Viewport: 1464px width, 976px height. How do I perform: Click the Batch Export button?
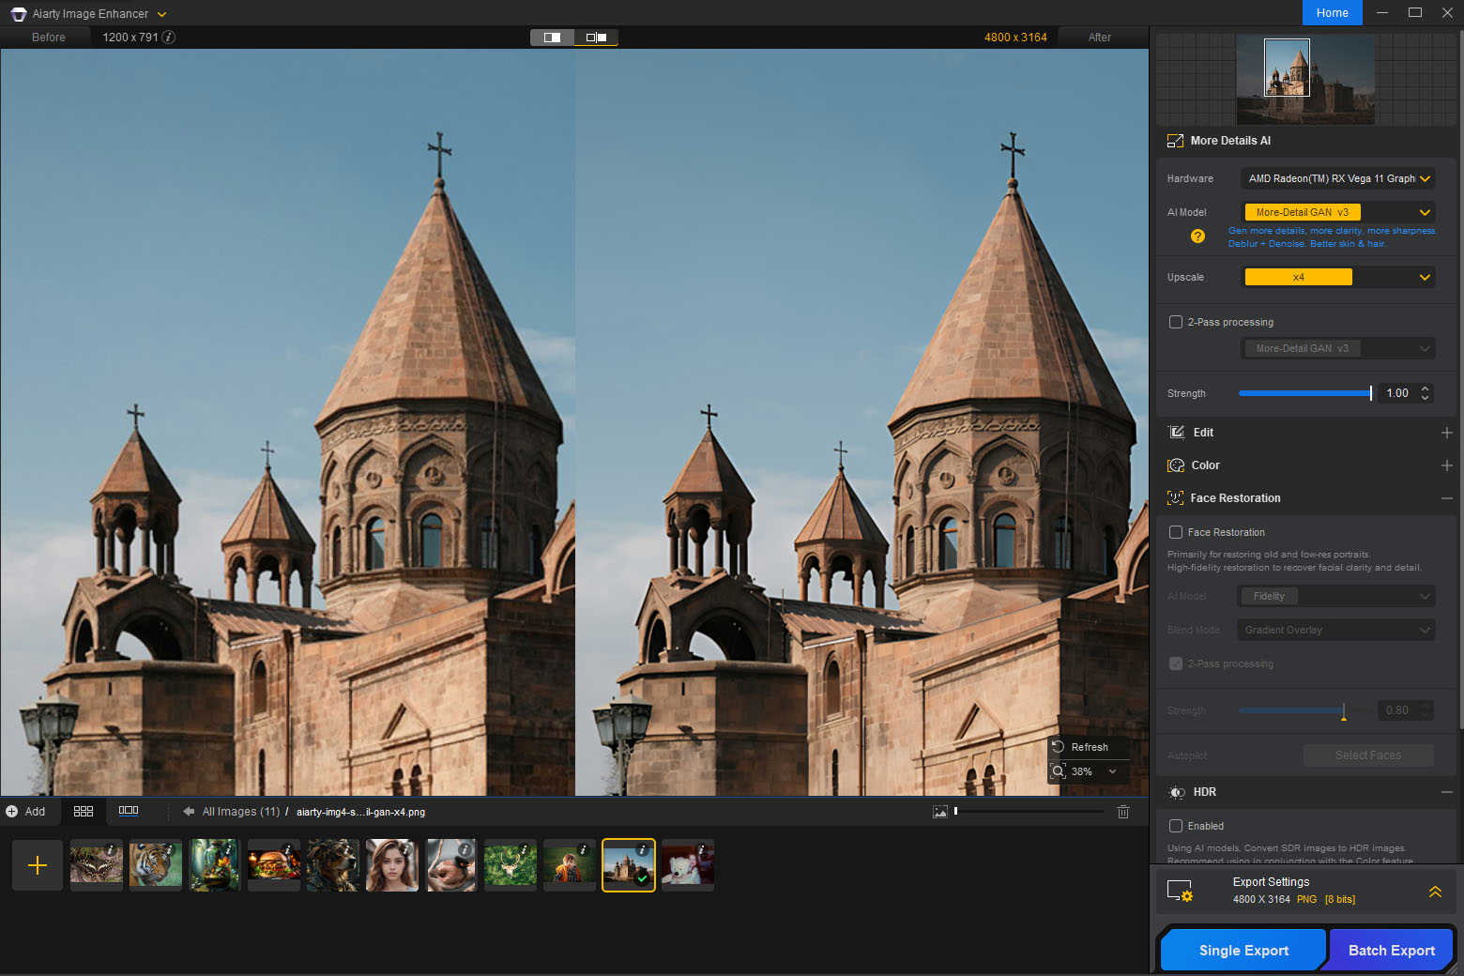pyautogui.click(x=1391, y=950)
